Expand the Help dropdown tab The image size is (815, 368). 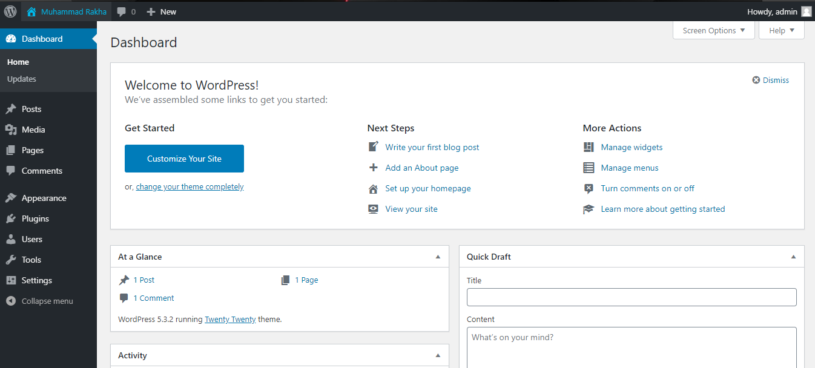click(781, 31)
